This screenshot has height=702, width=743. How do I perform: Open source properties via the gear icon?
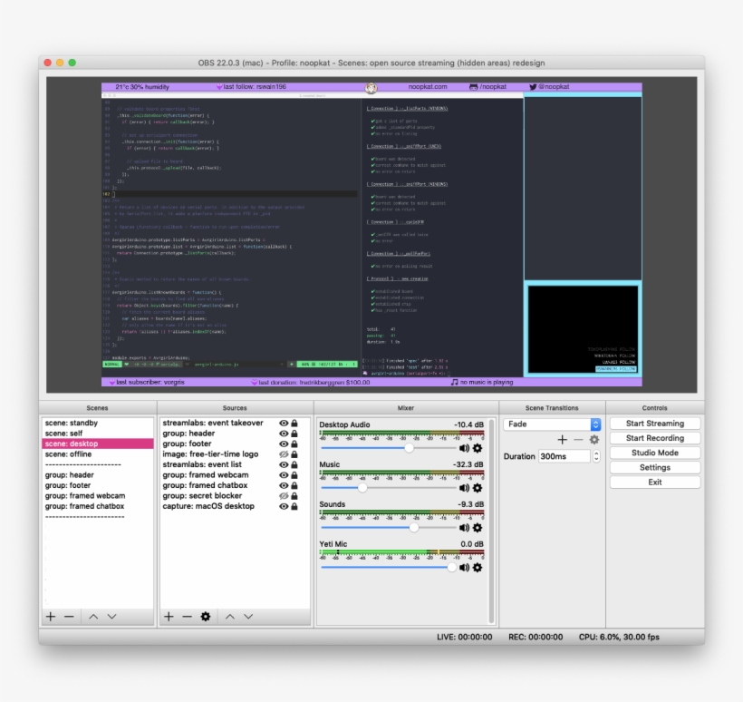click(x=206, y=616)
